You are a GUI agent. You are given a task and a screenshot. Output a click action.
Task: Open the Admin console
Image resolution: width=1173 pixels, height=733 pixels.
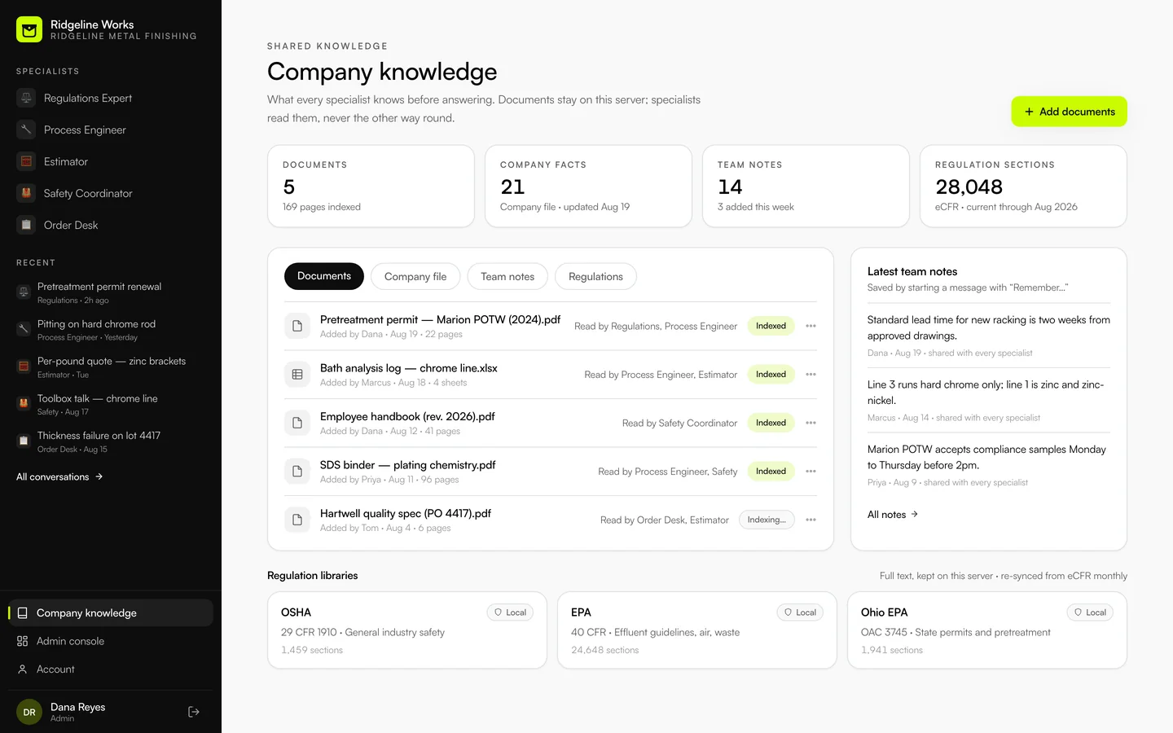(111, 641)
